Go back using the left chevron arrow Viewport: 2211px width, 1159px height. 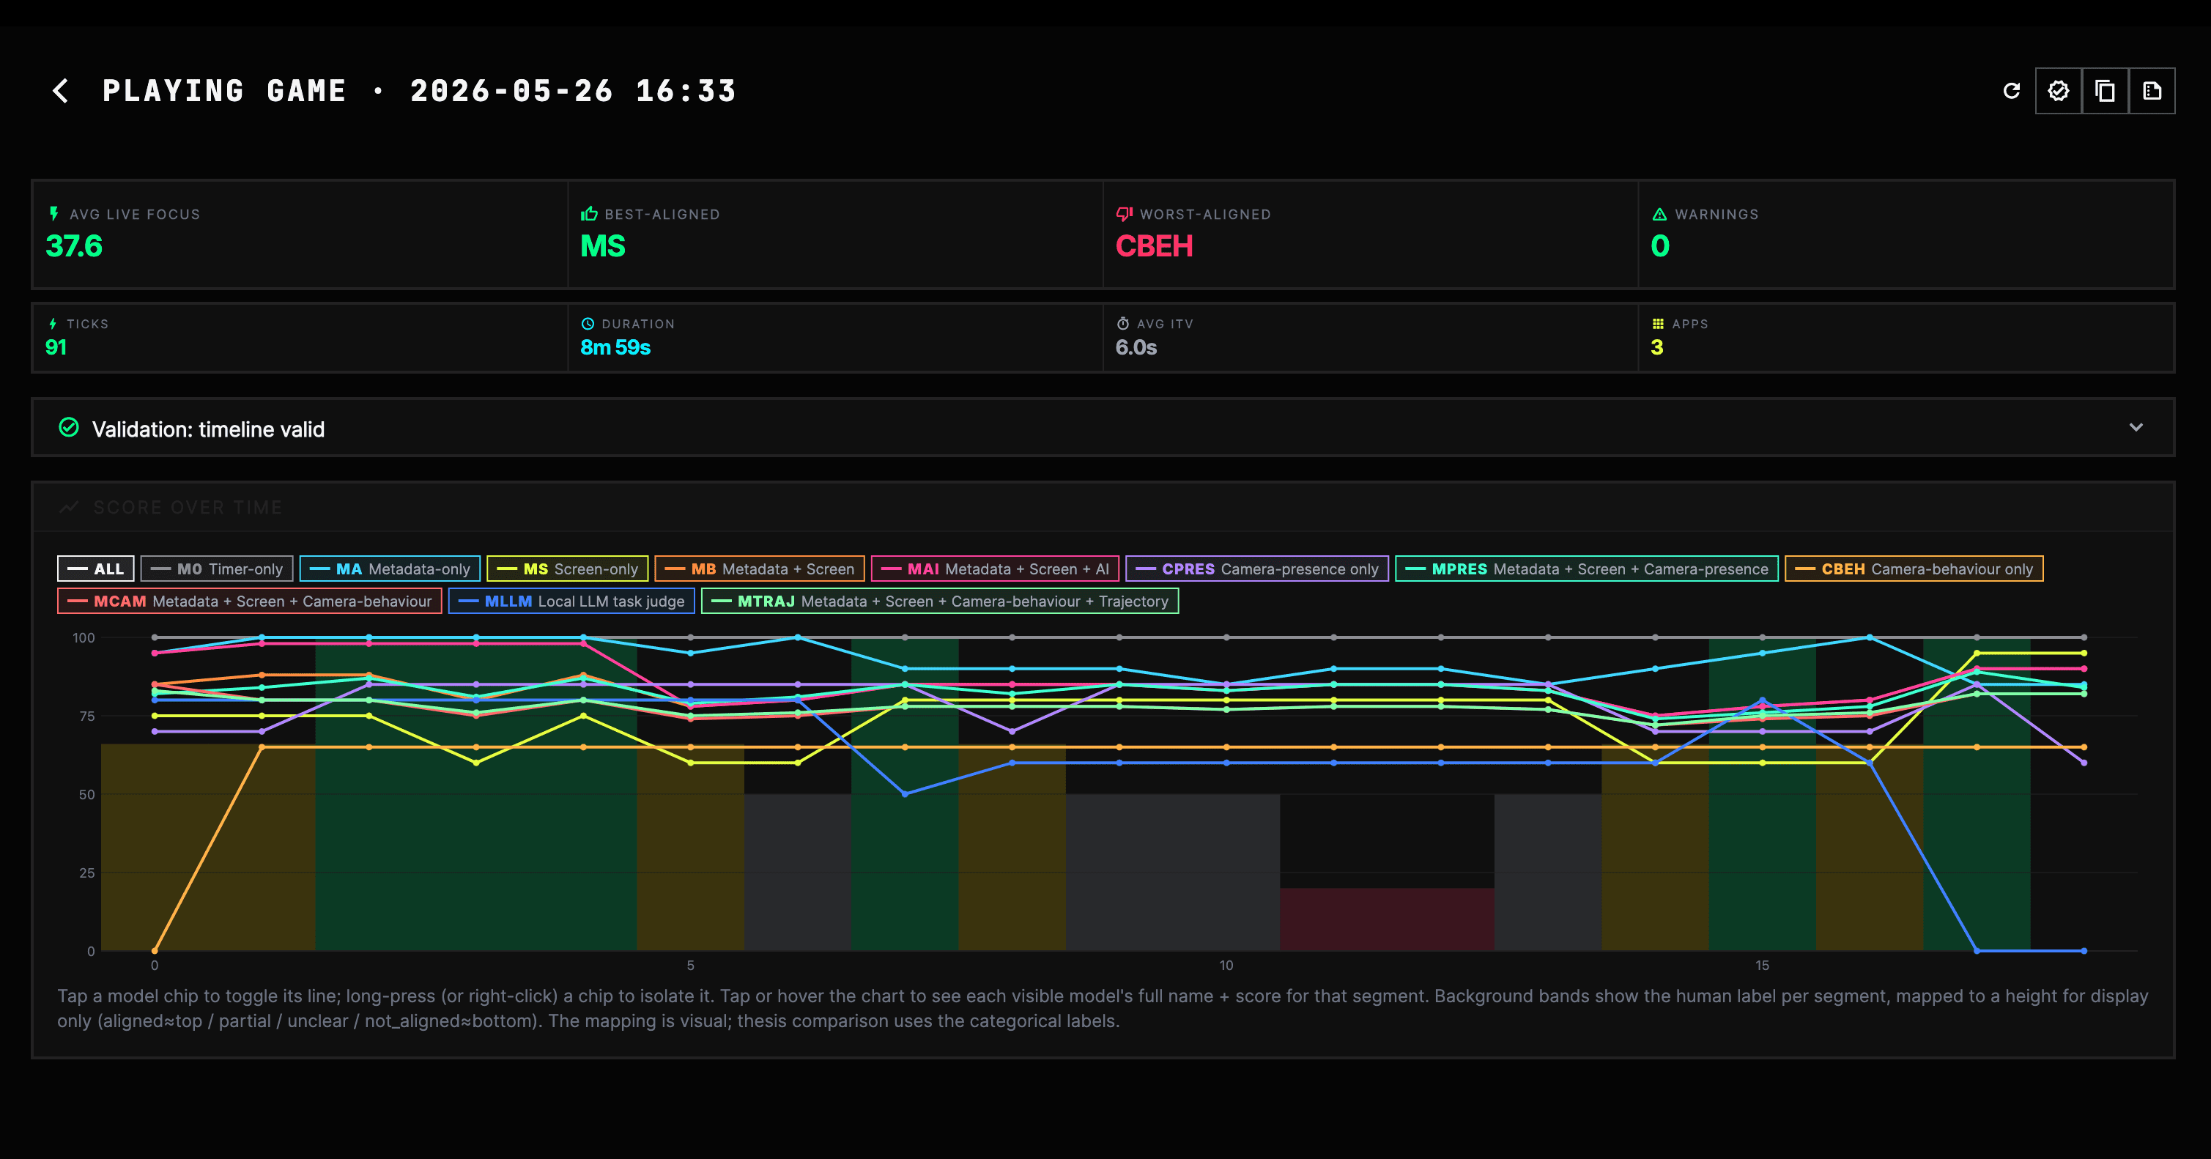[61, 91]
